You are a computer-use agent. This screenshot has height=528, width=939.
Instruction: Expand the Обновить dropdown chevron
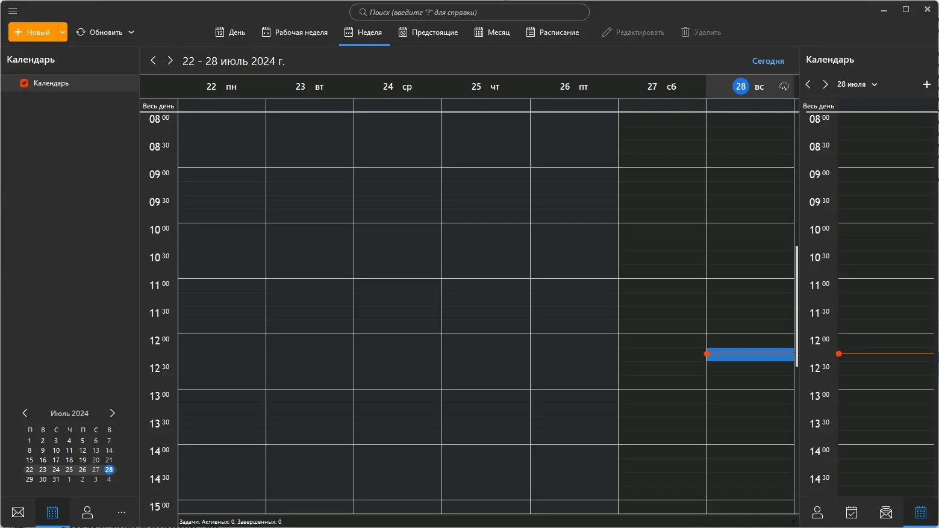coord(131,33)
